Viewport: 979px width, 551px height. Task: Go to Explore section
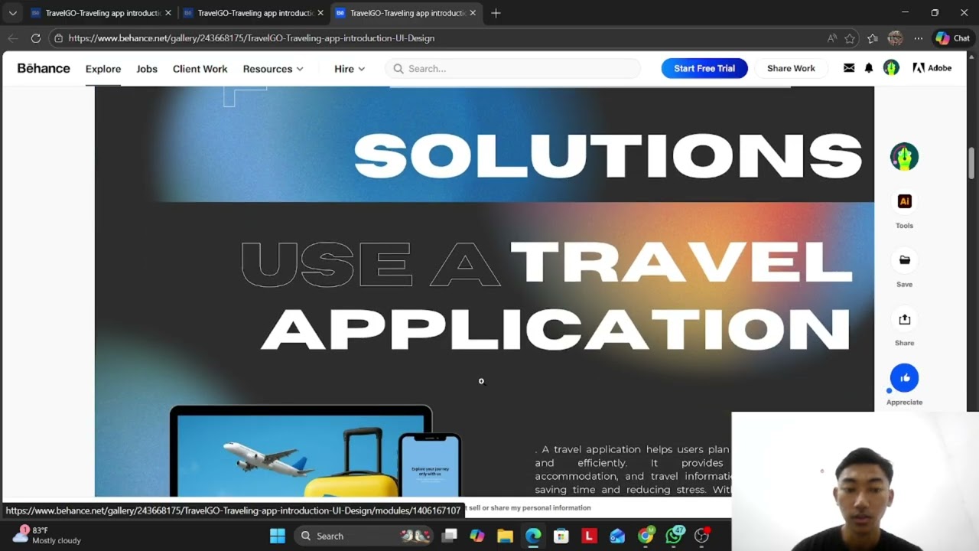103,69
